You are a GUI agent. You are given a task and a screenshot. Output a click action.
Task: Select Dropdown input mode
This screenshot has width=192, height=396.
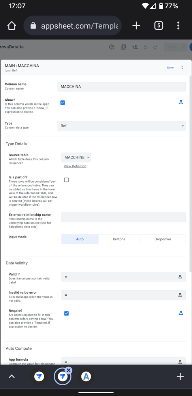(162, 239)
